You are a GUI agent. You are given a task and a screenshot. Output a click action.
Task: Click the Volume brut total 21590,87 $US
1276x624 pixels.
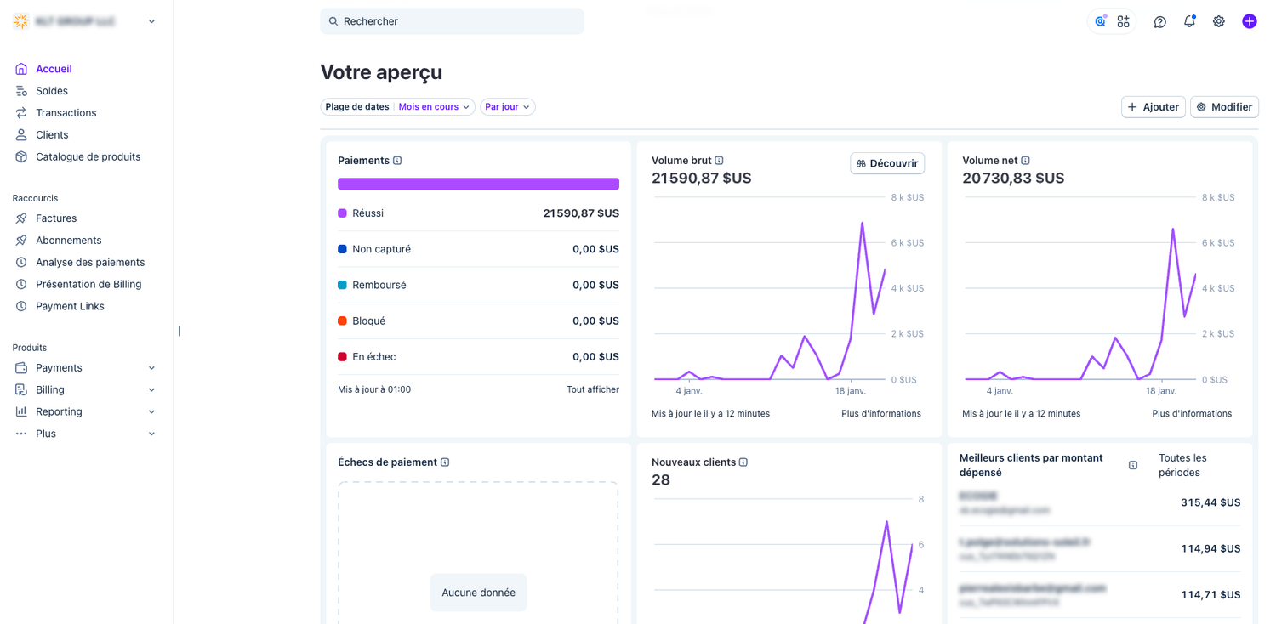[x=702, y=178]
